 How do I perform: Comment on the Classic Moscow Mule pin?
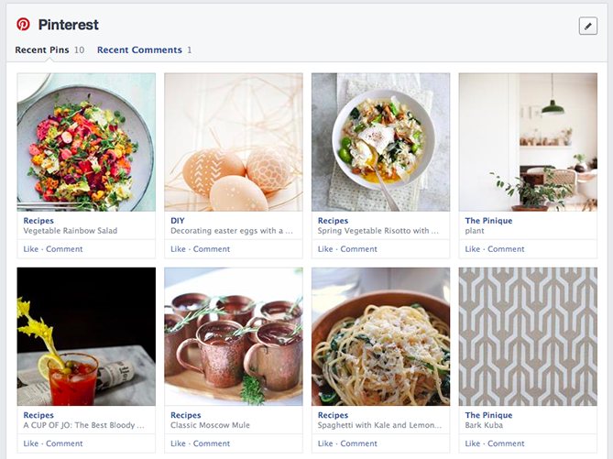[211, 443]
